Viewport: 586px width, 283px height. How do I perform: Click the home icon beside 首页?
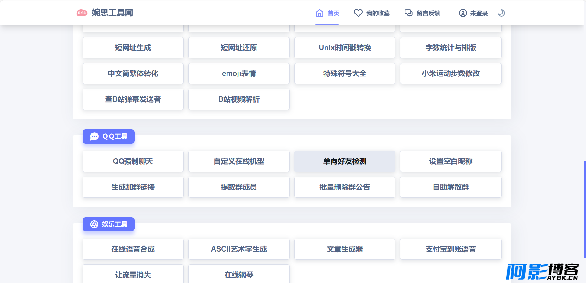click(319, 13)
